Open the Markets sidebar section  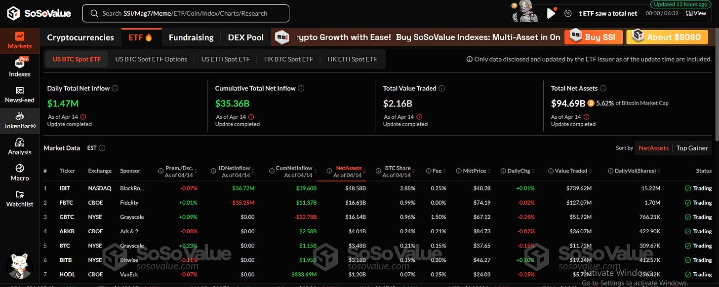point(20,41)
